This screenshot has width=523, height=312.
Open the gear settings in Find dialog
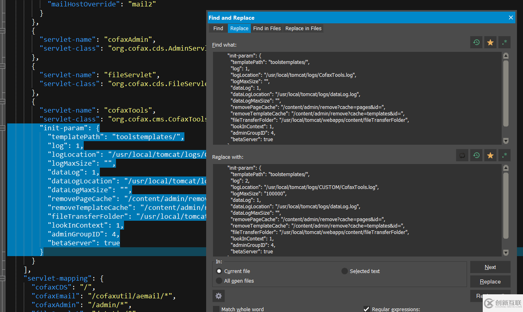coord(219,296)
